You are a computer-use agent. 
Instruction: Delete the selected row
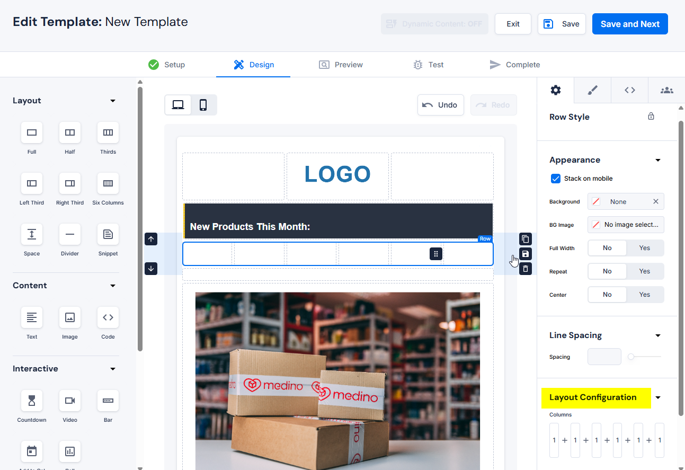click(x=525, y=269)
